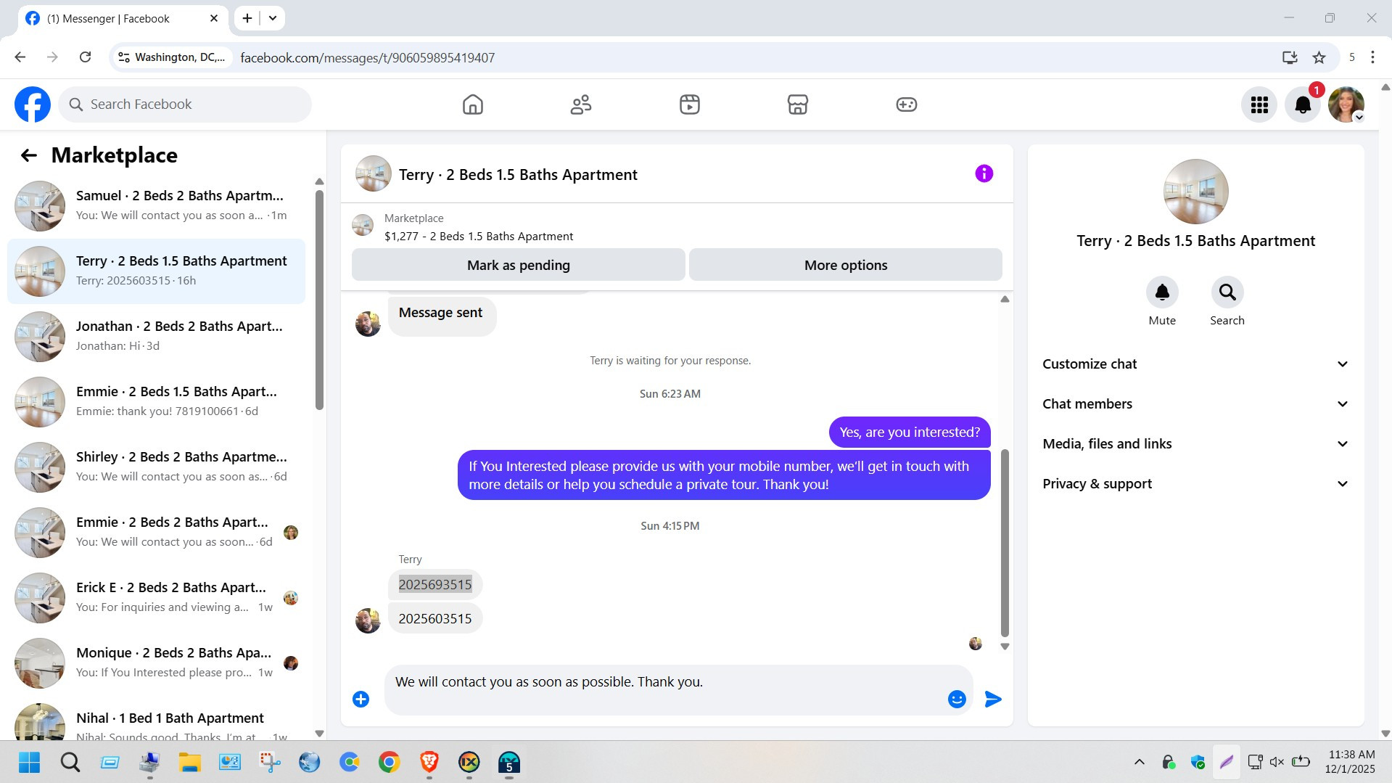Open Jonathan's 2 Beds 2 Baths chat
The image size is (1392, 783).
[156, 337]
